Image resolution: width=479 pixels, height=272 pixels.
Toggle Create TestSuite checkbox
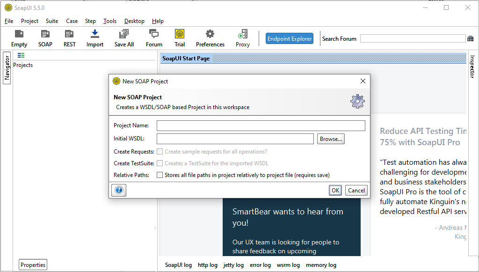160,163
